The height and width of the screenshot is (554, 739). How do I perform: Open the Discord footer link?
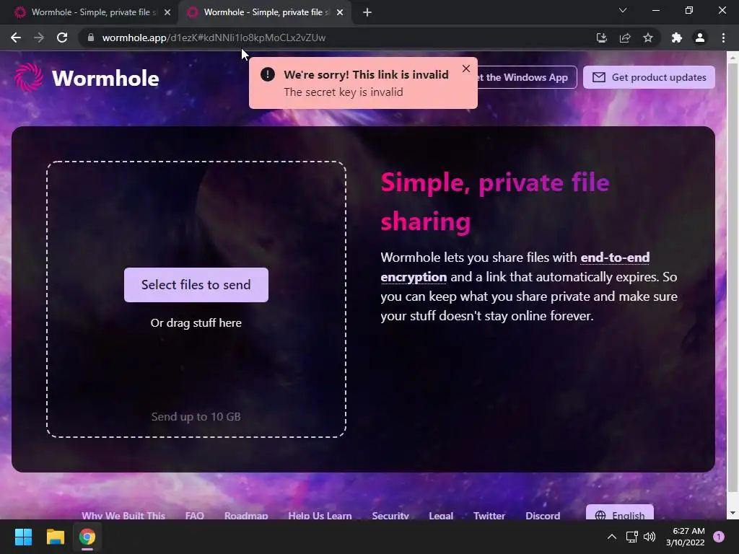click(543, 515)
